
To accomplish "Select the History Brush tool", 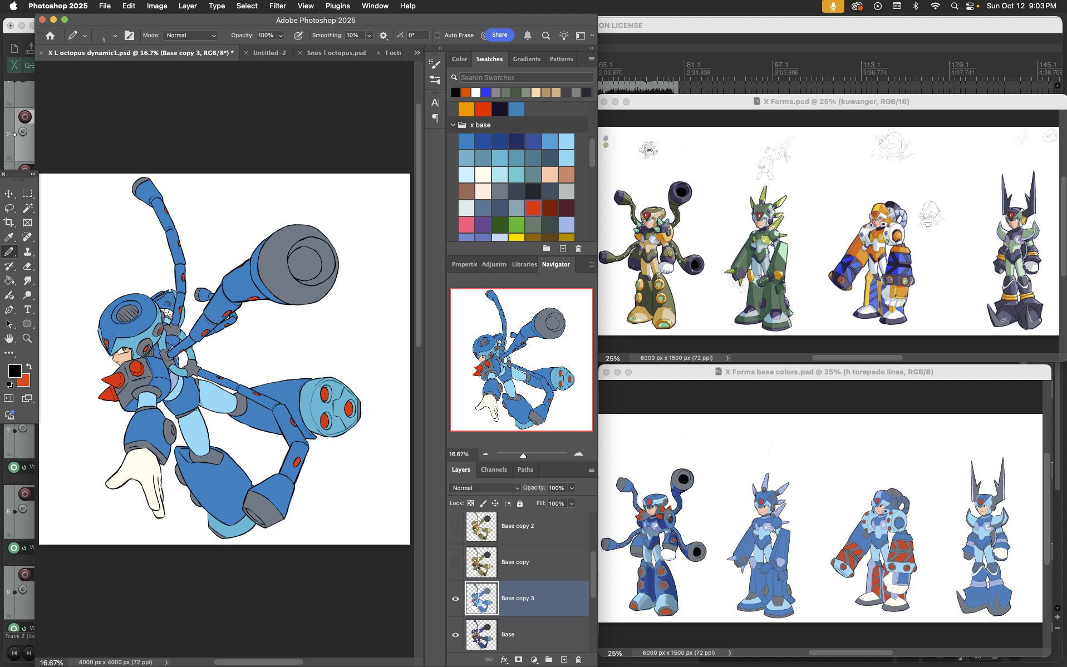I will coord(9,266).
